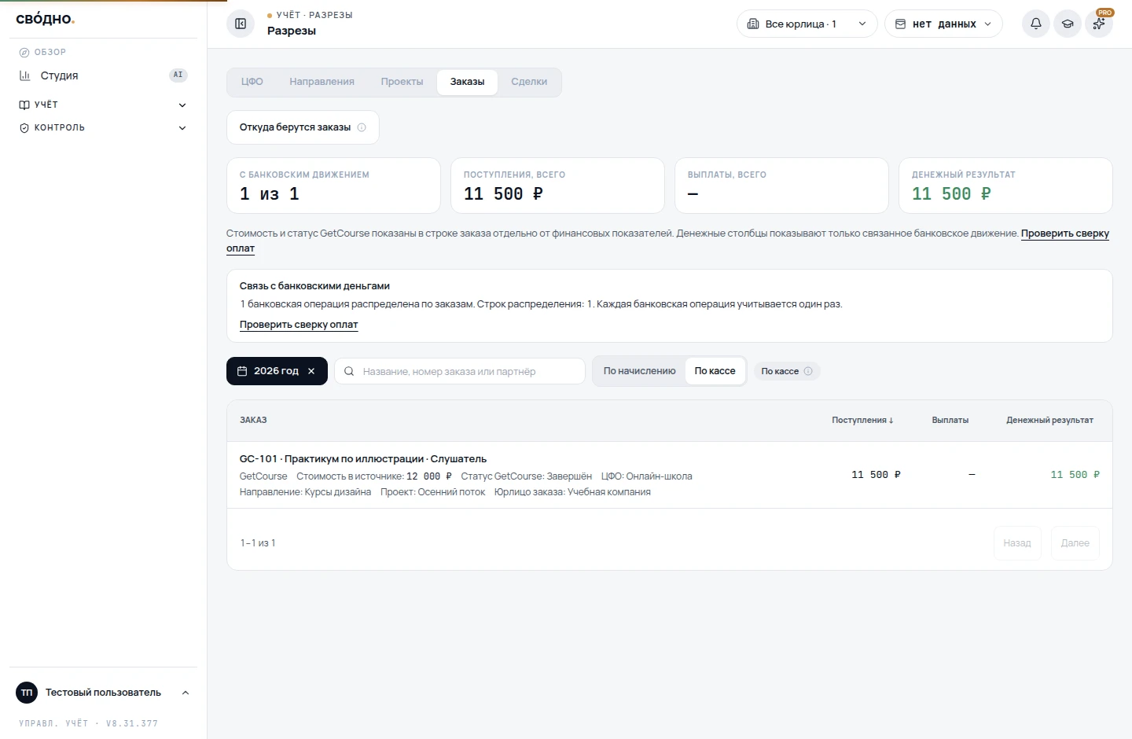Open notifications via the bell icon

(1036, 24)
